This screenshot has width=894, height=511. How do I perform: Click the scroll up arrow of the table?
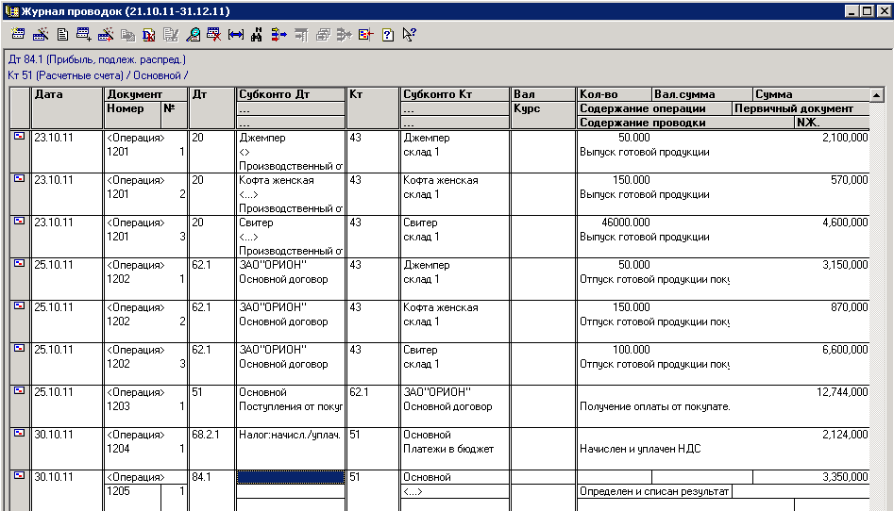point(877,94)
